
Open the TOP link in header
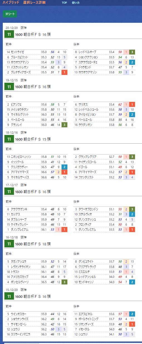tap(64, 3)
